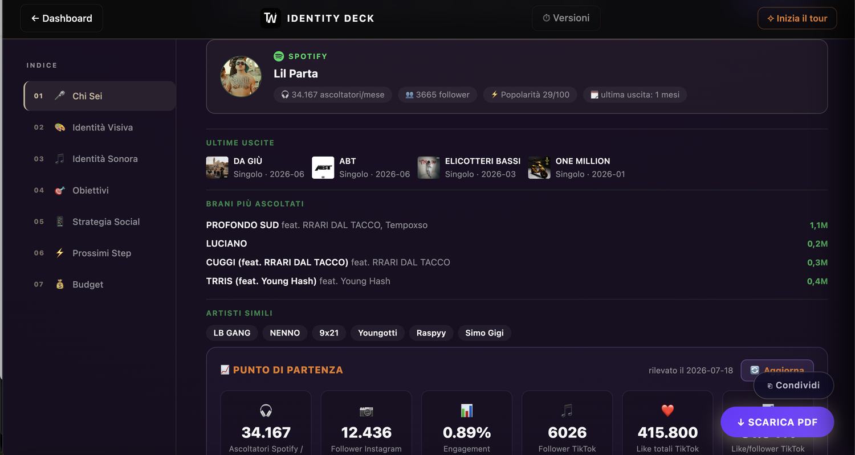The width and height of the screenshot is (855, 455).
Task: Select the Youngotti similar artist chip
Action: (x=377, y=333)
